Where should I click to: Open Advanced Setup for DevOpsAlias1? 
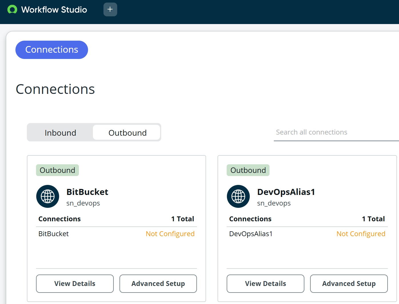[x=349, y=284]
